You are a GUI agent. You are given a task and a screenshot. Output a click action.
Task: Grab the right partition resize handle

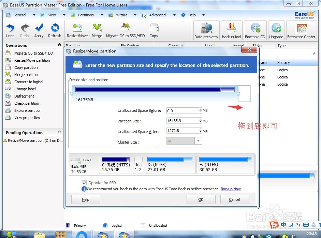[238, 94]
